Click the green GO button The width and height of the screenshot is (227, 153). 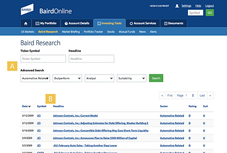click(209, 13)
